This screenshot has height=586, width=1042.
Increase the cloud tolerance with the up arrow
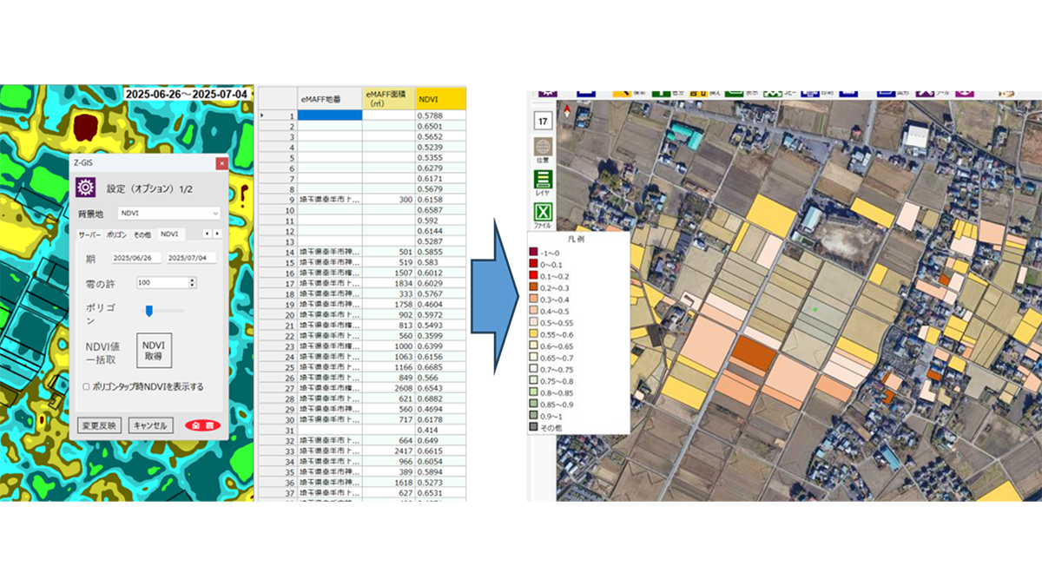(193, 280)
